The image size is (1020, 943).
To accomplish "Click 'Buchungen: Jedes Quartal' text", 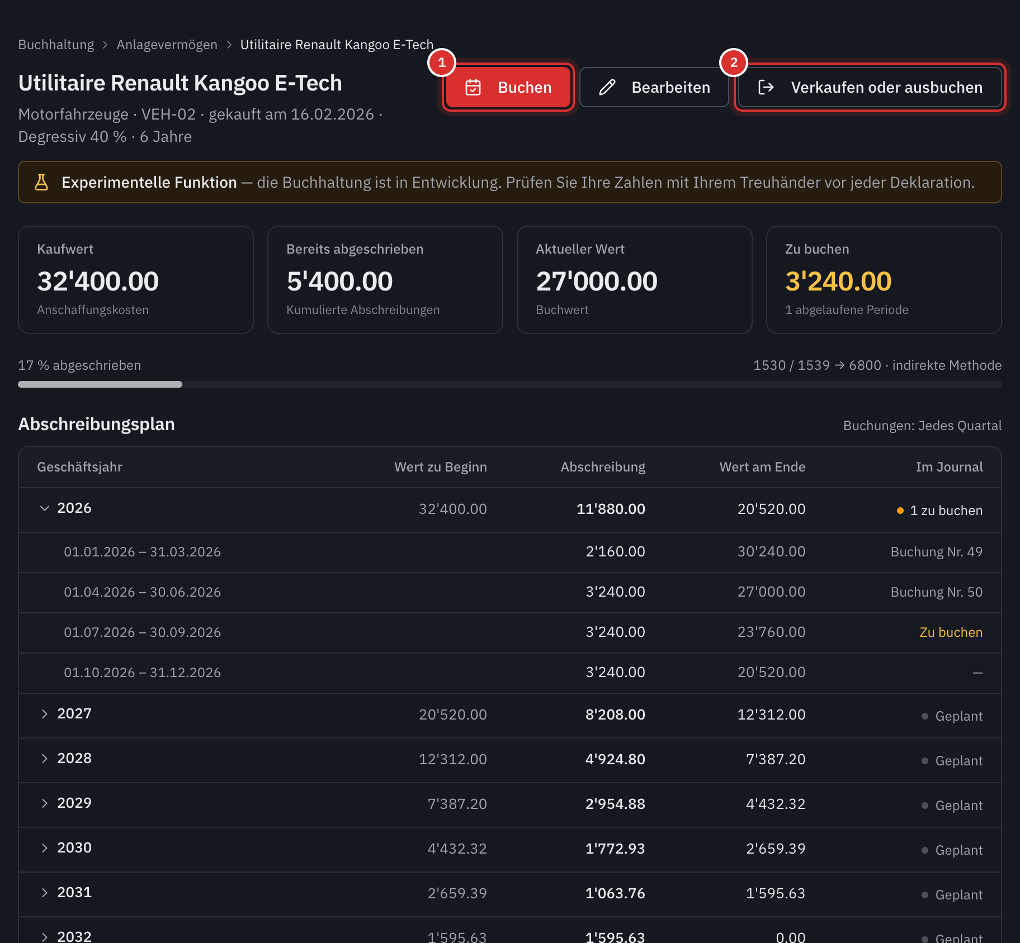I will pos(922,426).
